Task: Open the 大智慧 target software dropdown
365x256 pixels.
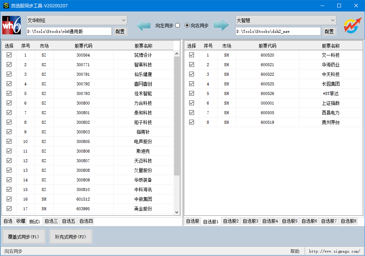Action: point(285,20)
